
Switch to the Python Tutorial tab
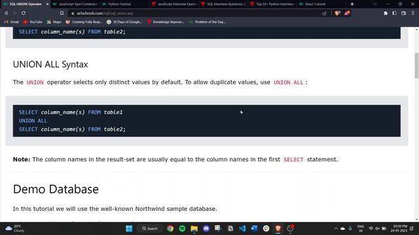pyautogui.click(x=125, y=4)
